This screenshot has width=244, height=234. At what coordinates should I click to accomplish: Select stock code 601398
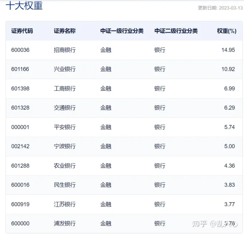[x=20, y=88]
